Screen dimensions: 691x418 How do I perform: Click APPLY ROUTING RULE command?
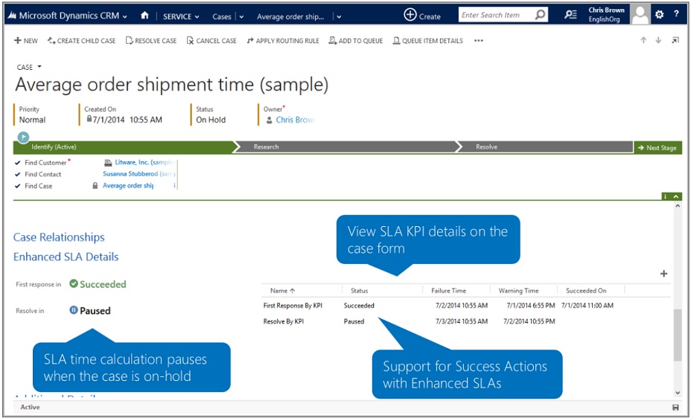pyautogui.click(x=283, y=40)
